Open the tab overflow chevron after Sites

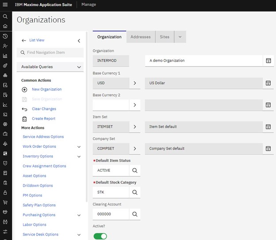(x=180, y=37)
